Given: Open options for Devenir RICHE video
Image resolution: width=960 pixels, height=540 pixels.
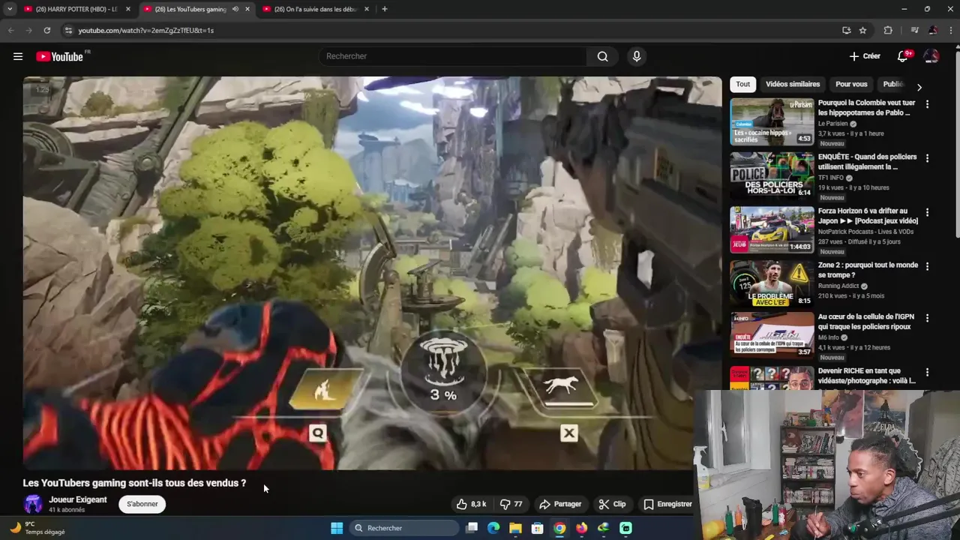Looking at the screenshot, I should pos(927,372).
